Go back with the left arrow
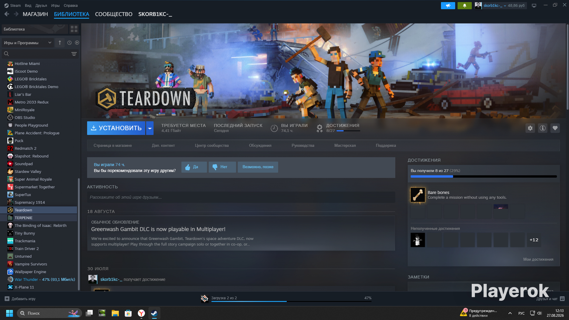569x320 pixels. tap(7, 14)
